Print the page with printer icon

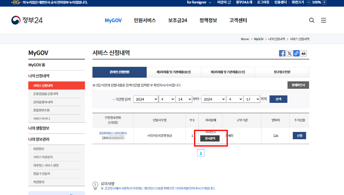click(303, 53)
